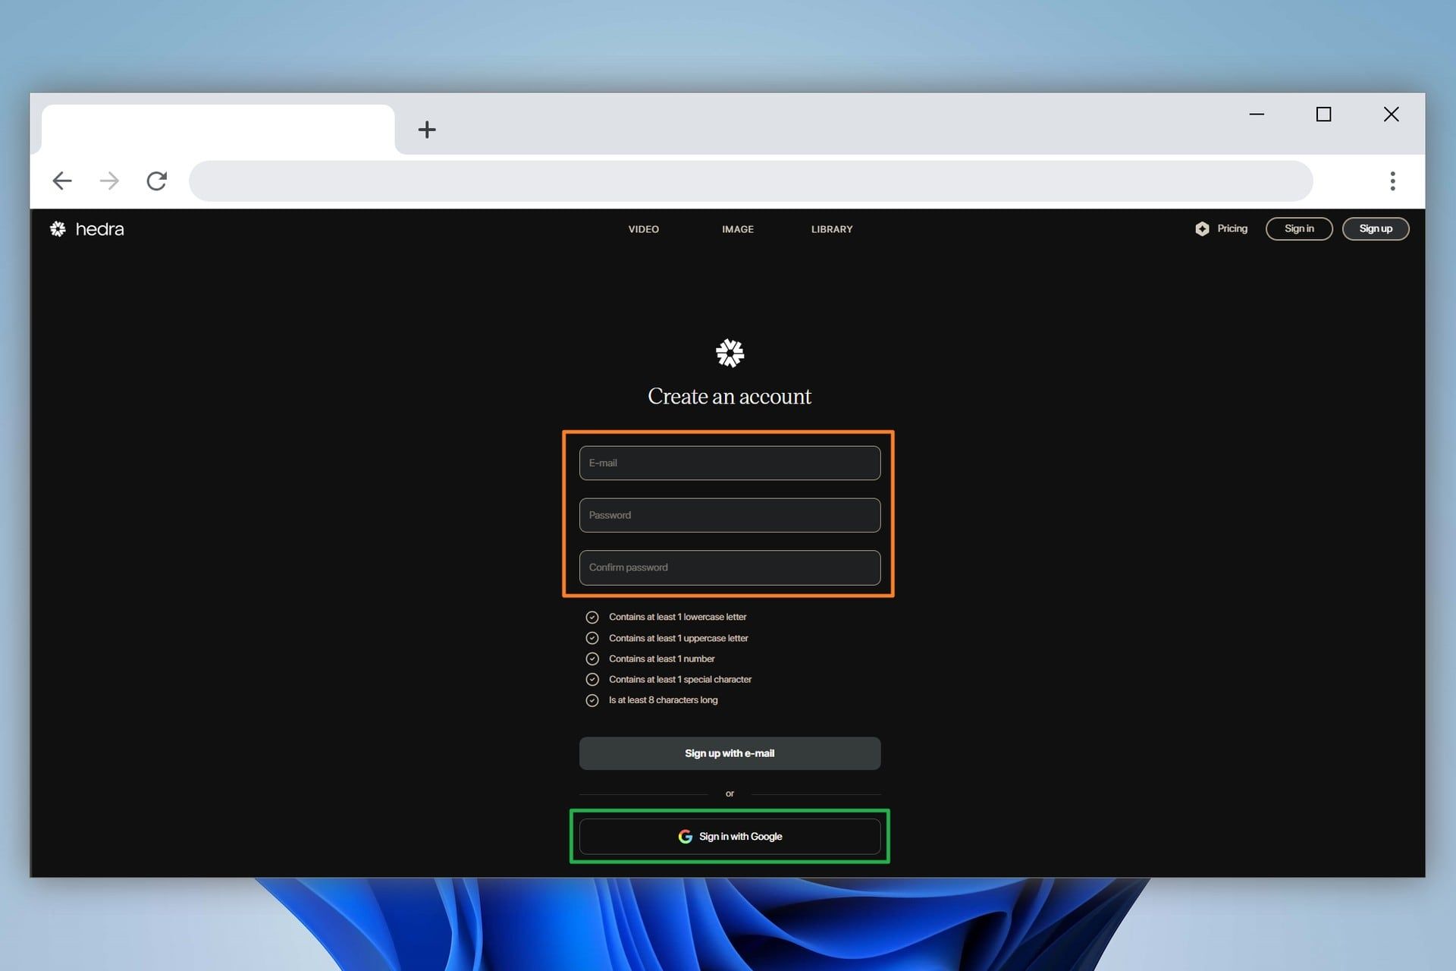Click the hedra logo in the header
Screen dimensions: 1456x971
pos(87,229)
